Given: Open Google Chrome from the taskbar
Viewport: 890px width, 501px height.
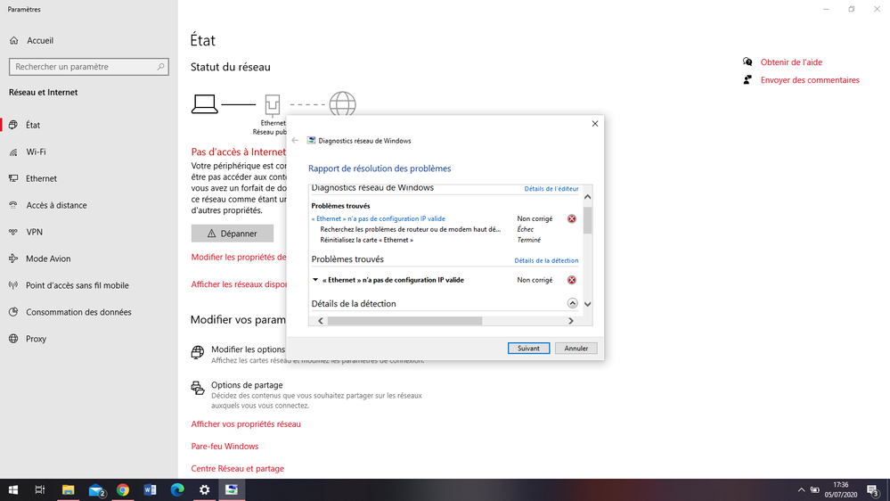Looking at the screenshot, I should pos(123,490).
